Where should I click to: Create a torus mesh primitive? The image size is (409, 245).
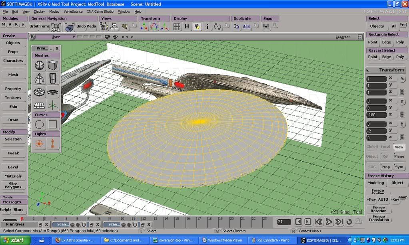click(40, 92)
